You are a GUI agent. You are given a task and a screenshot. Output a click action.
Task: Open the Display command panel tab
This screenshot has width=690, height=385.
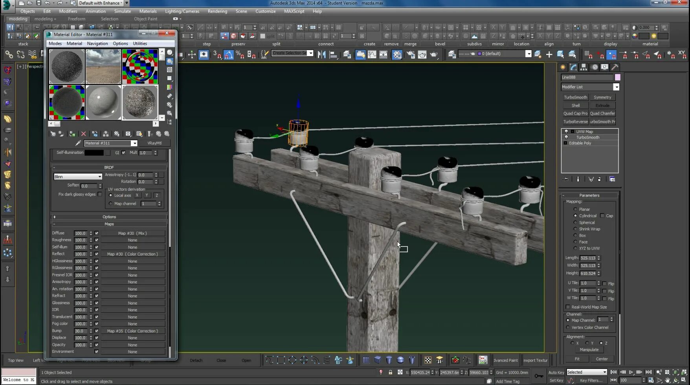(x=605, y=67)
